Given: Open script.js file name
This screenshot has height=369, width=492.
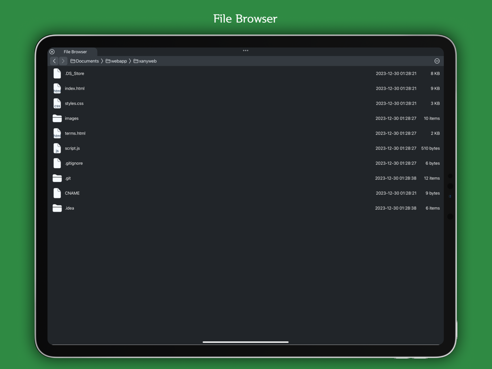Looking at the screenshot, I should coord(72,148).
